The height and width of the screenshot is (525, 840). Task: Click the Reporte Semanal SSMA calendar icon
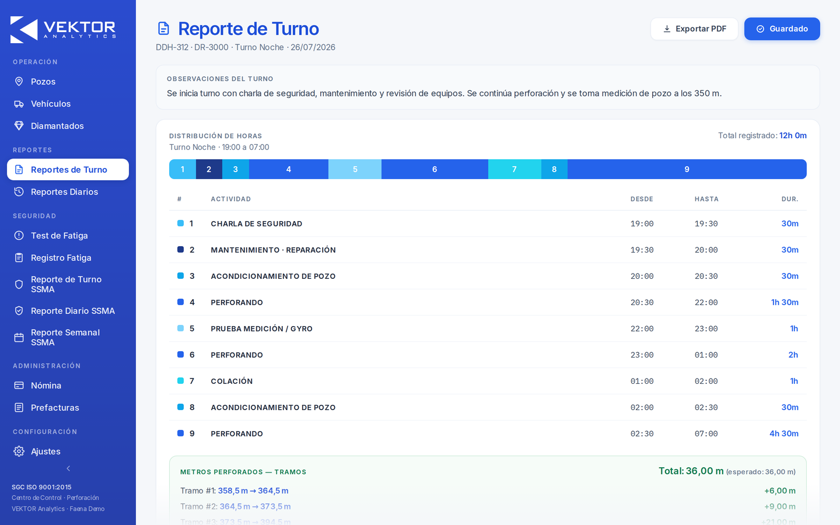[x=19, y=338]
